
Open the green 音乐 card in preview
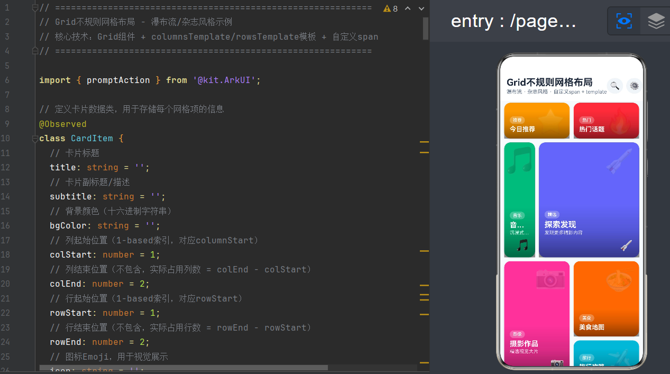519,199
